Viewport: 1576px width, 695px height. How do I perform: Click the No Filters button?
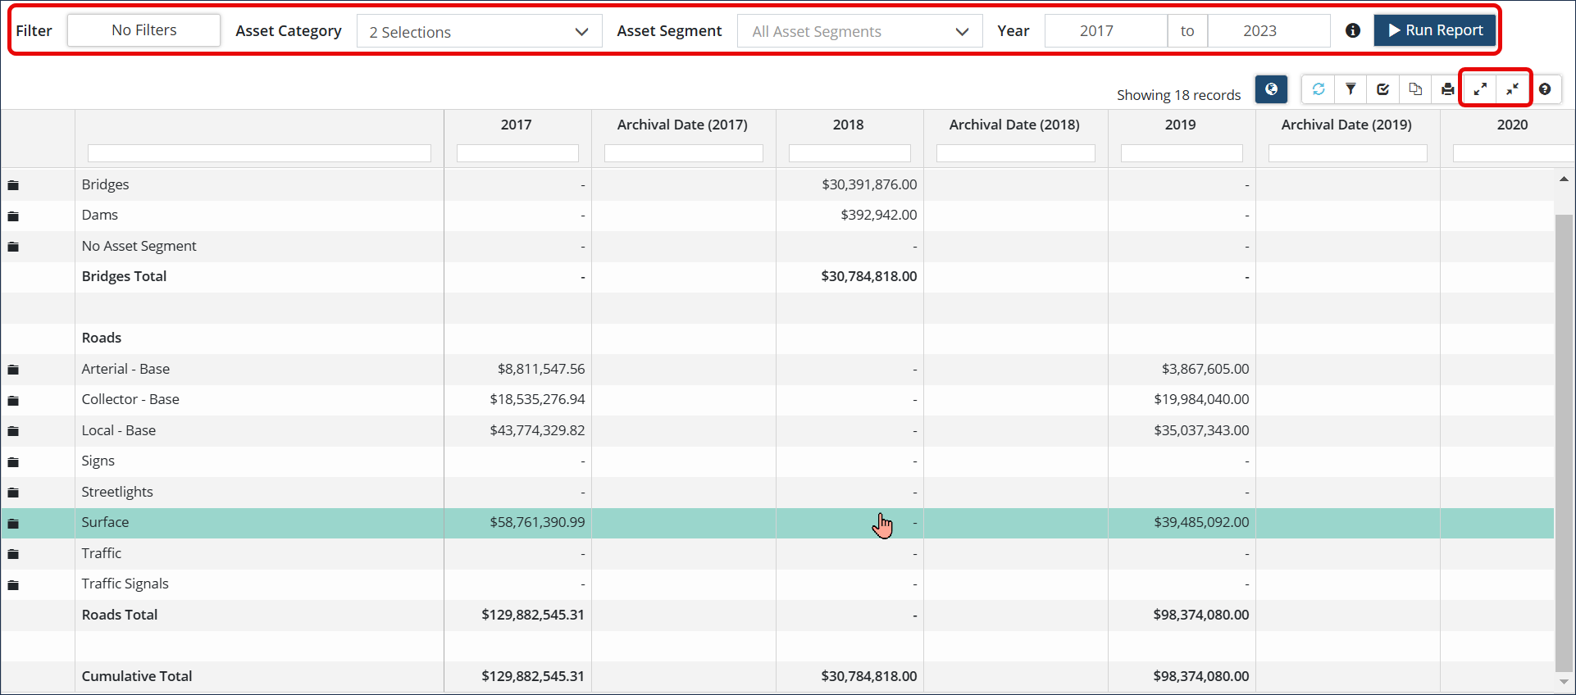143,30
